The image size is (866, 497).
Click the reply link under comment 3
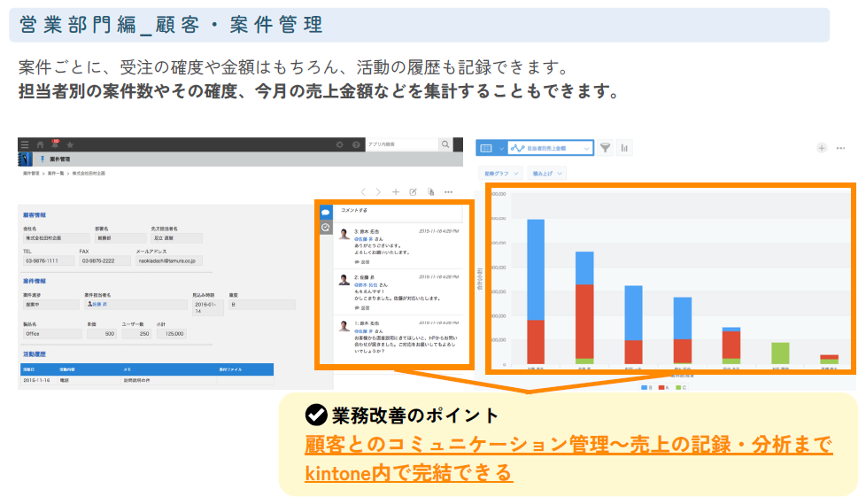pos(362,261)
